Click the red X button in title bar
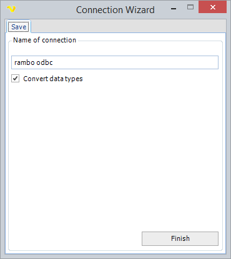Screen dimensions: 231x259 [x=212, y=7]
